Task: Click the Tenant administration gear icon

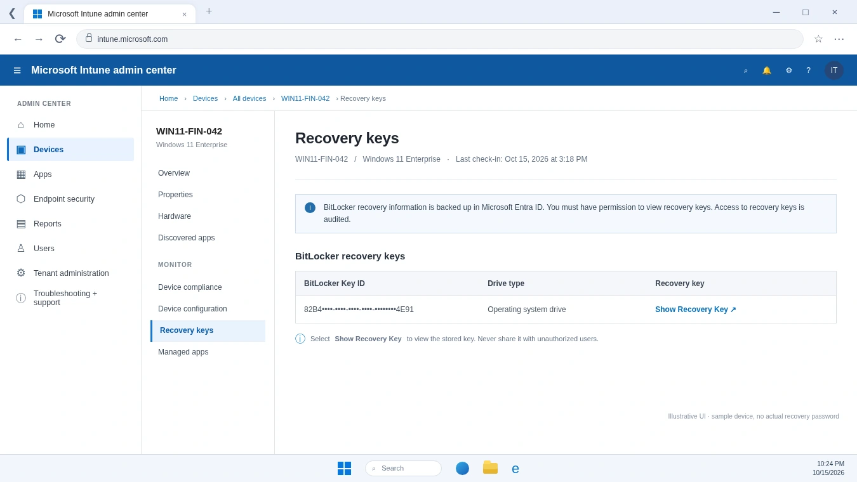Action: (x=21, y=273)
